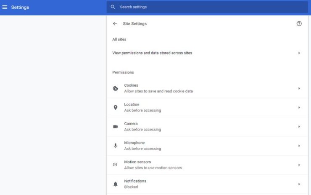Open the Camera permission settings
The image size is (311, 195).
click(207, 127)
